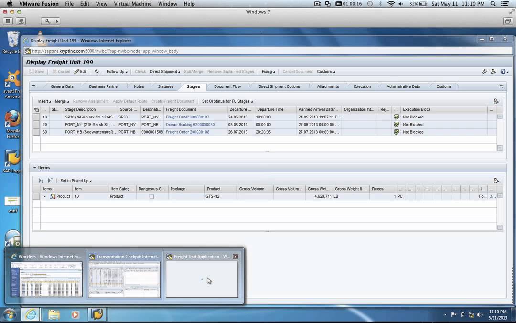Image resolution: width=516 pixels, height=323 pixels.
Task: Click execution status icon for stage 30
Action: (x=397, y=132)
